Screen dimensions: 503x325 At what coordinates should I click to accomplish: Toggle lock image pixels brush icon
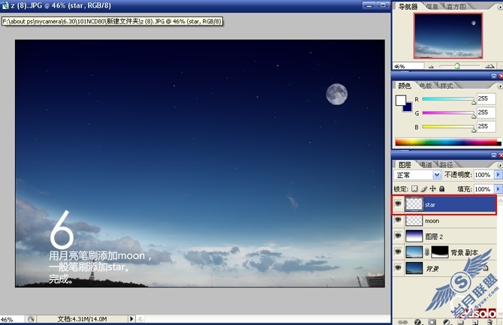(x=423, y=188)
